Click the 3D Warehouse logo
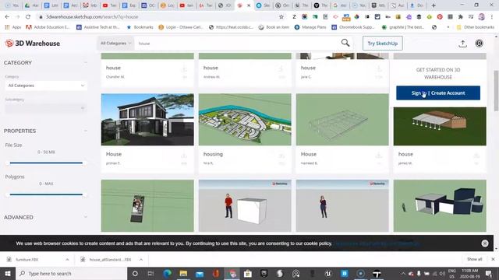Viewport: 499px width, 280px height. pos(33,44)
